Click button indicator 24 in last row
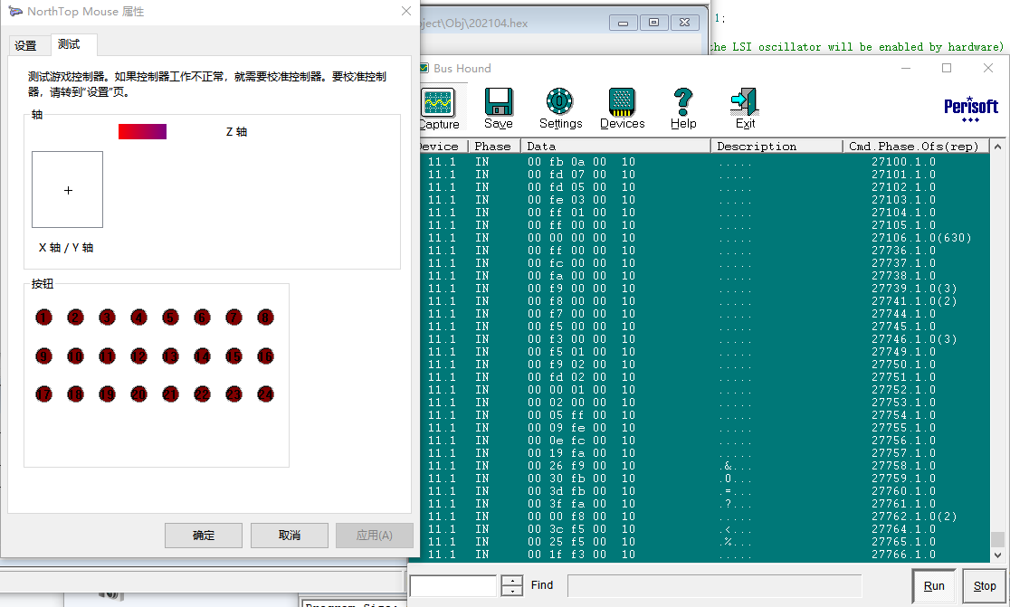 pyautogui.click(x=265, y=394)
